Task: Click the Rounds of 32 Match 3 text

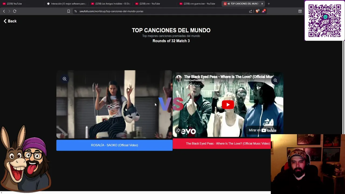Action: click(x=171, y=41)
